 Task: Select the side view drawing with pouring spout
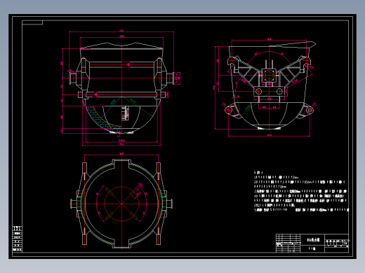[x=265, y=87]
